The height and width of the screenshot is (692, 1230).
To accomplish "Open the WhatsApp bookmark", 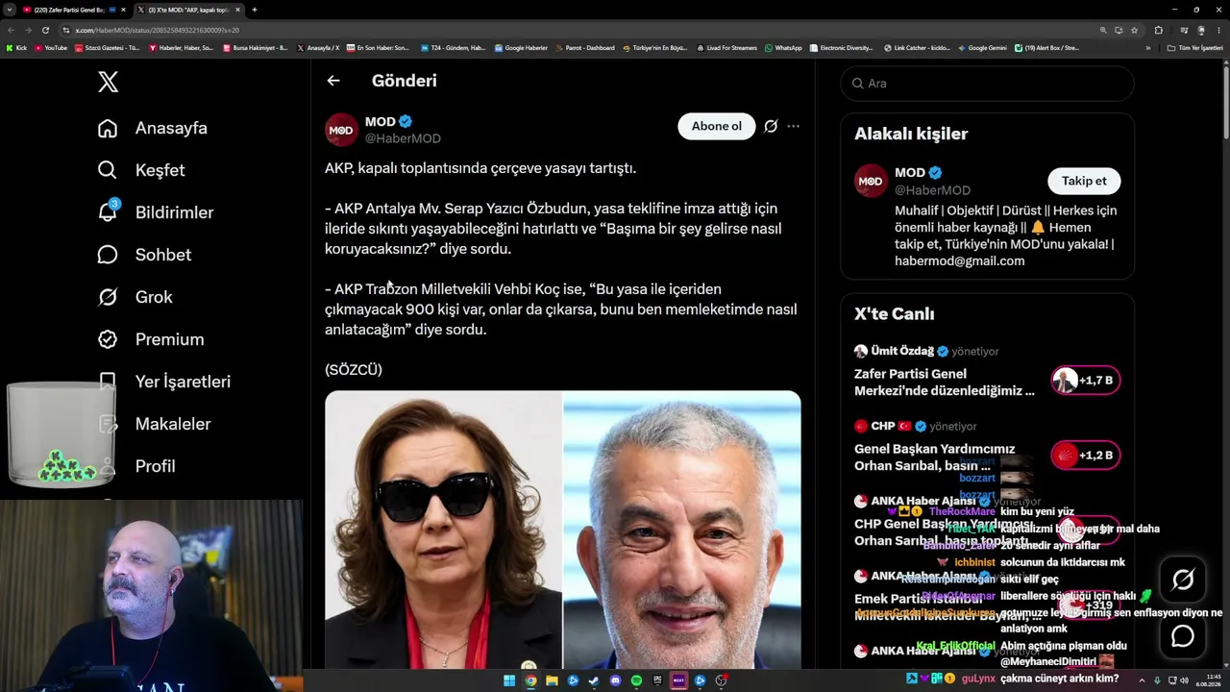I will pos(783,48).
